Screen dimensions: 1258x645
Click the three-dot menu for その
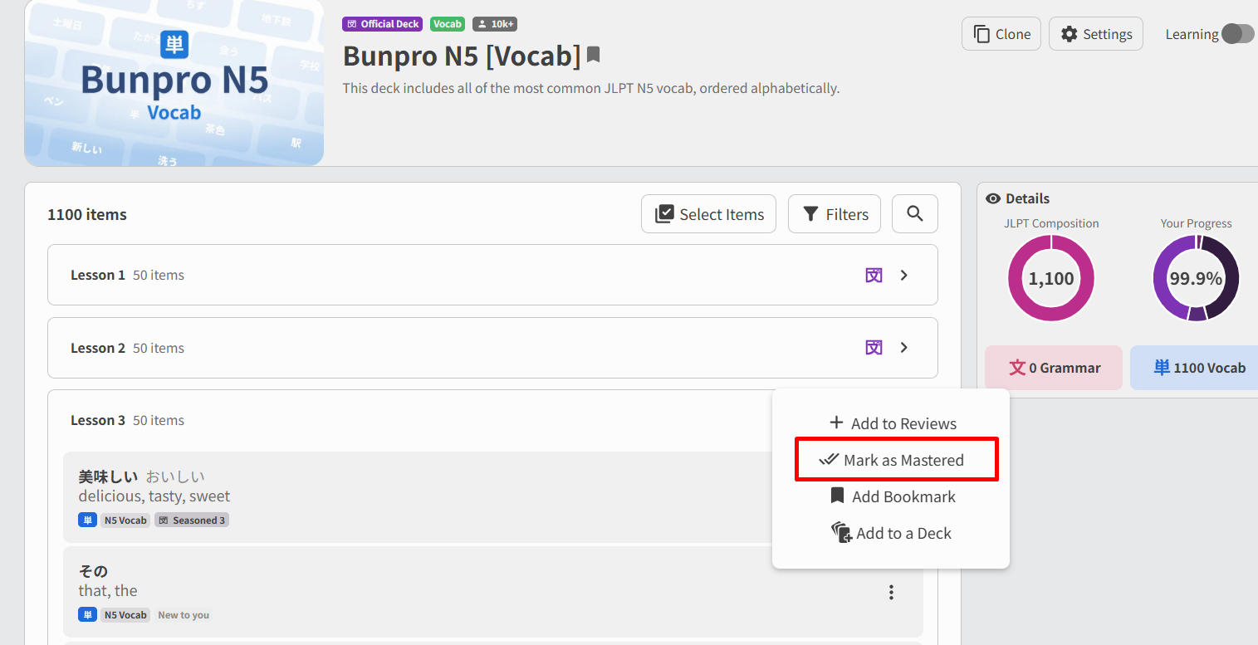point(891,592)
